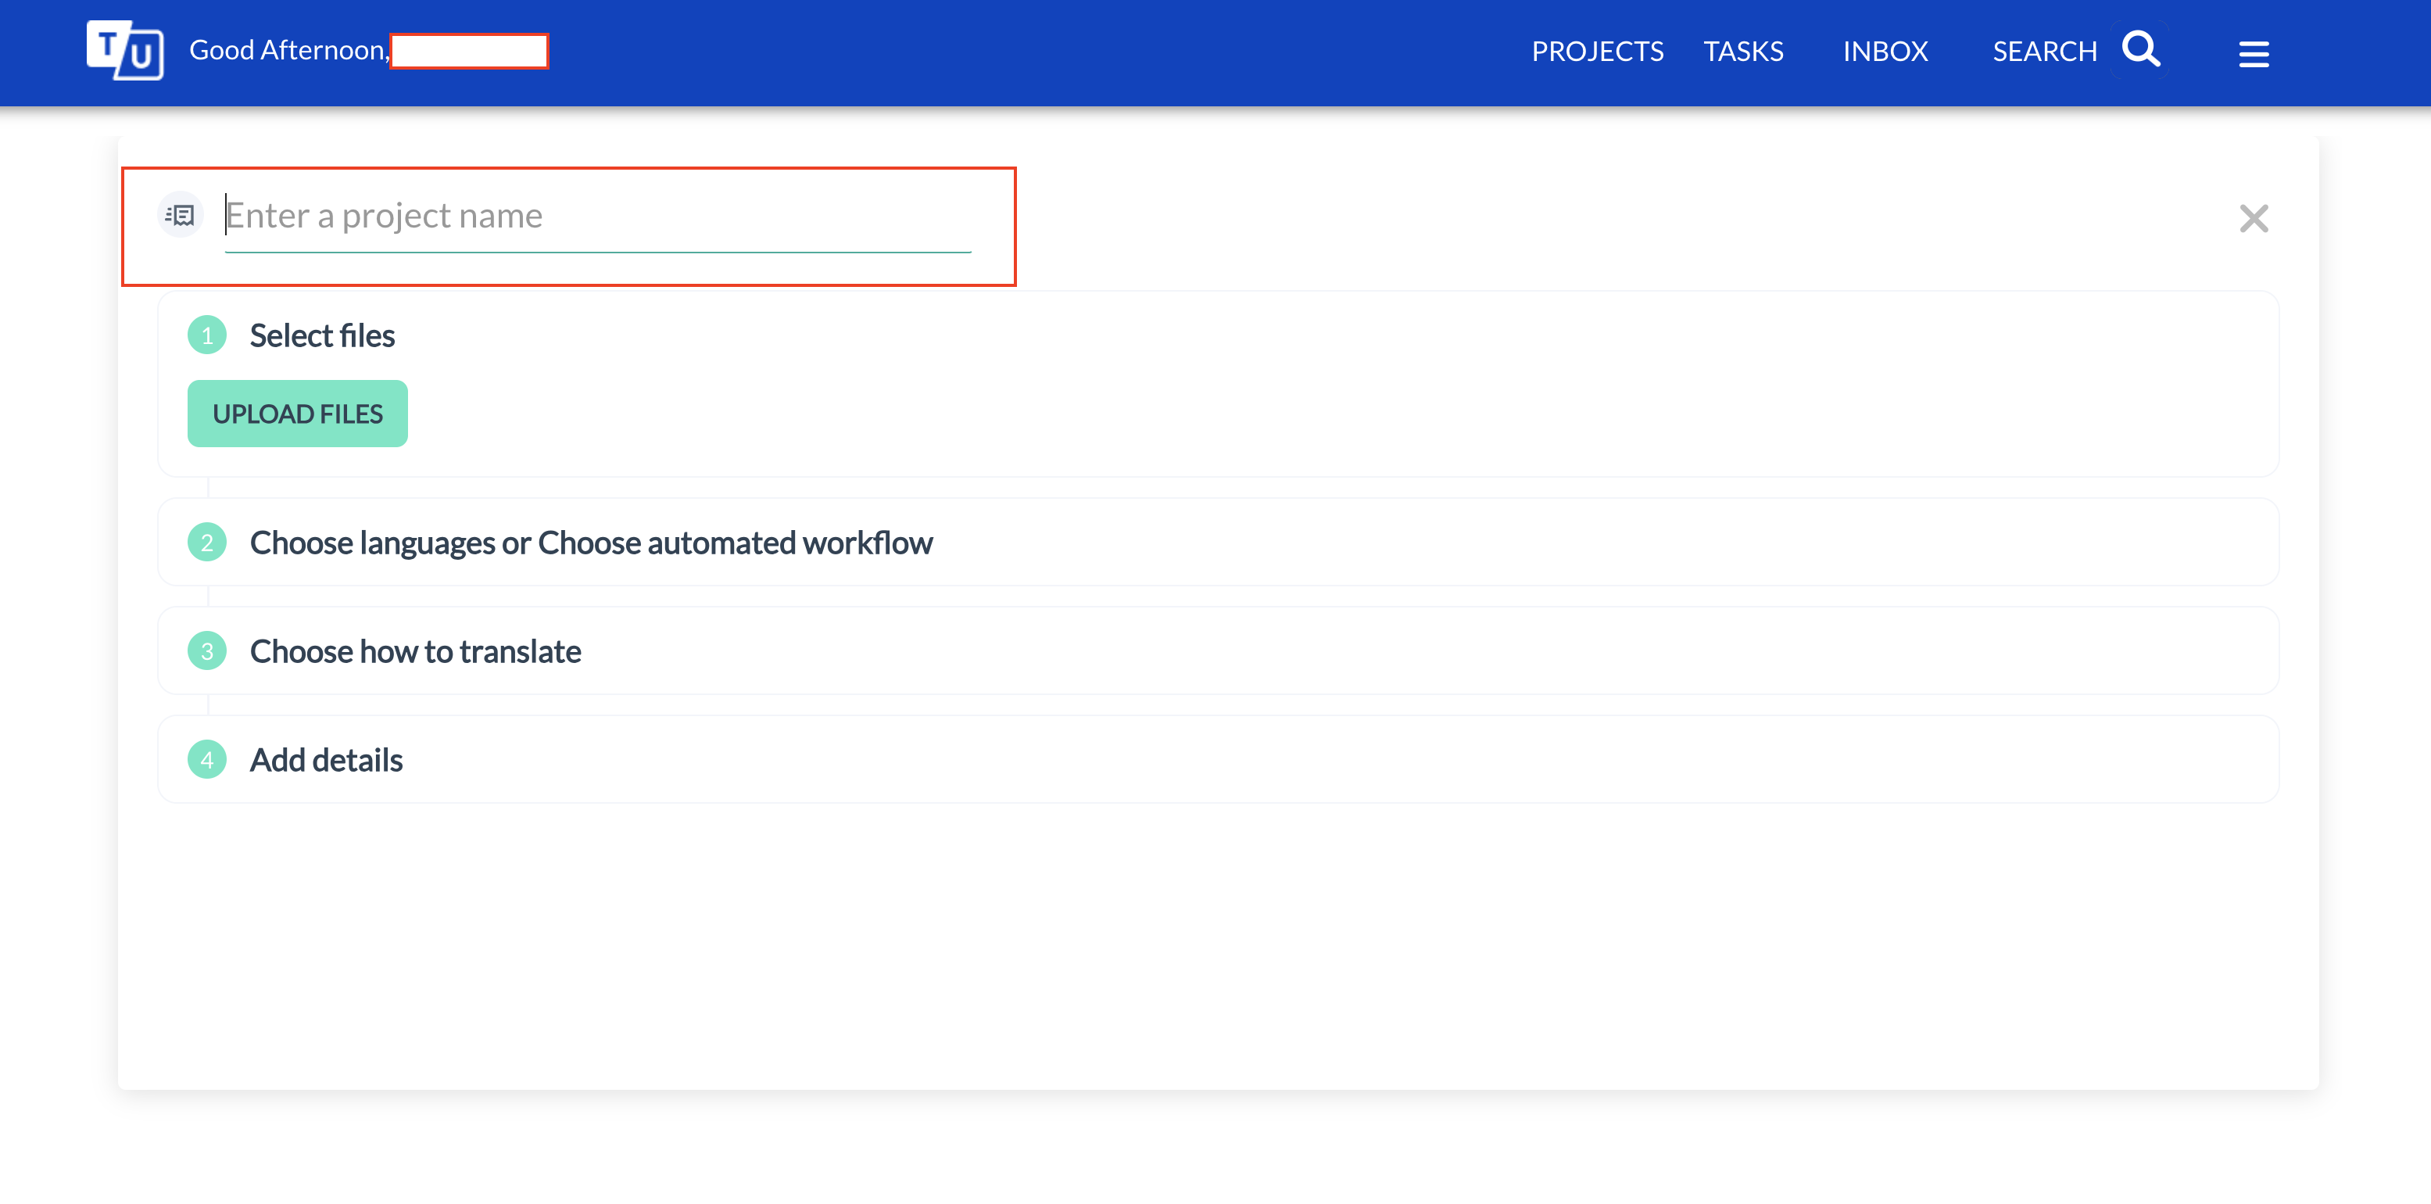Click the Good Afternoon greeting text
This screenshot has height=1204, width=2431.
(x=288, y=50)
